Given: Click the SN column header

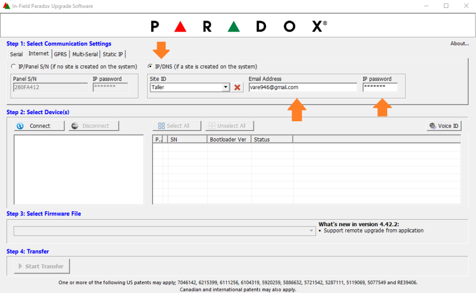Looking at the screenshot, I should click(x=187, y=139).
